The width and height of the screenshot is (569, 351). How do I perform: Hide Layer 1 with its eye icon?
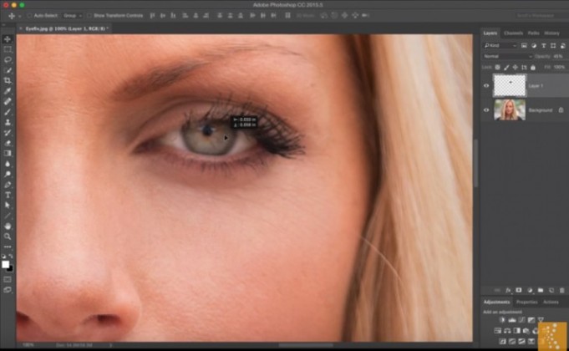coord(486,86)
